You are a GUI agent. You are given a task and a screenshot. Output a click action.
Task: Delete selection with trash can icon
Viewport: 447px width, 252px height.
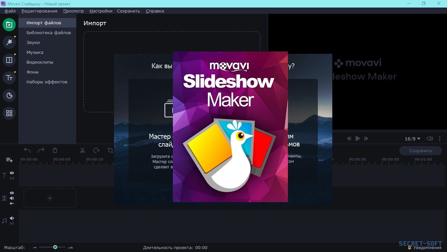pyautogui.click(x=55, y=150)
